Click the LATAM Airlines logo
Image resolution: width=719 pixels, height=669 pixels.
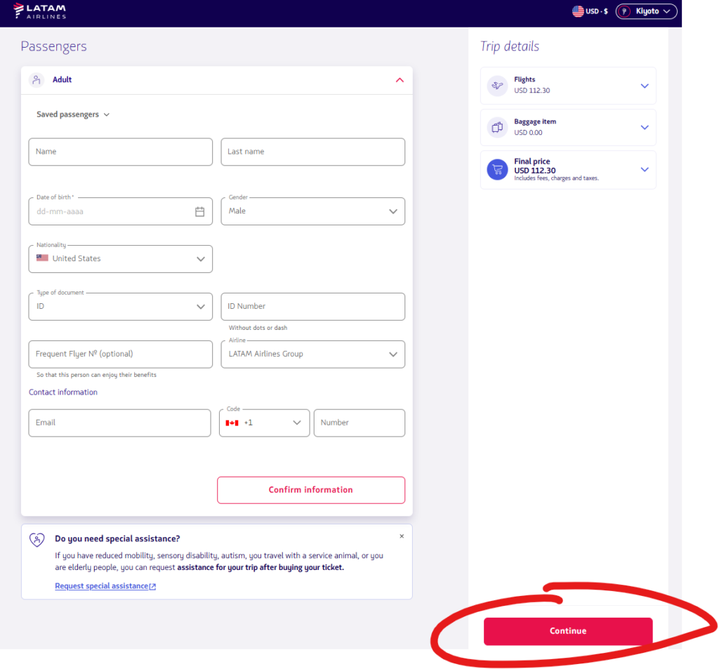[x=40, y=11]
